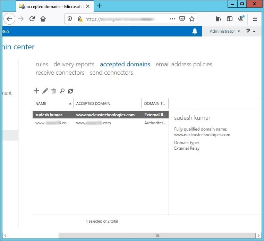Reload the current page
The height and width of the screenshot is (241, 264).
click(32, 19)
